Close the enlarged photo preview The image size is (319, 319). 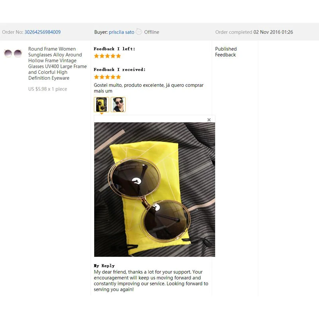coord(209,120)
